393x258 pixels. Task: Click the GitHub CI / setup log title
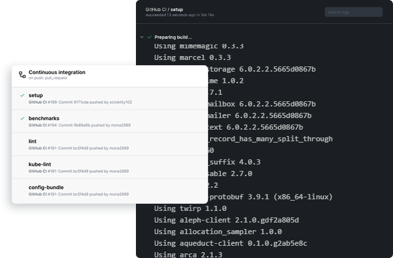click(164, 10)
